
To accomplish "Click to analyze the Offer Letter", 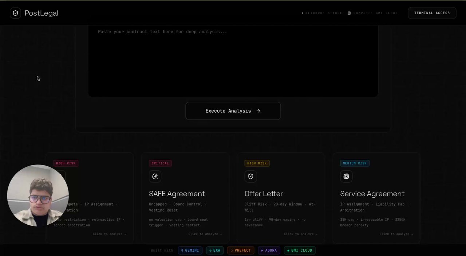I will click(x=300, y=234).
